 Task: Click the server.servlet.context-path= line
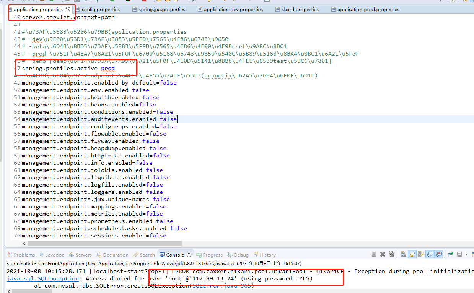click(70, 17)
